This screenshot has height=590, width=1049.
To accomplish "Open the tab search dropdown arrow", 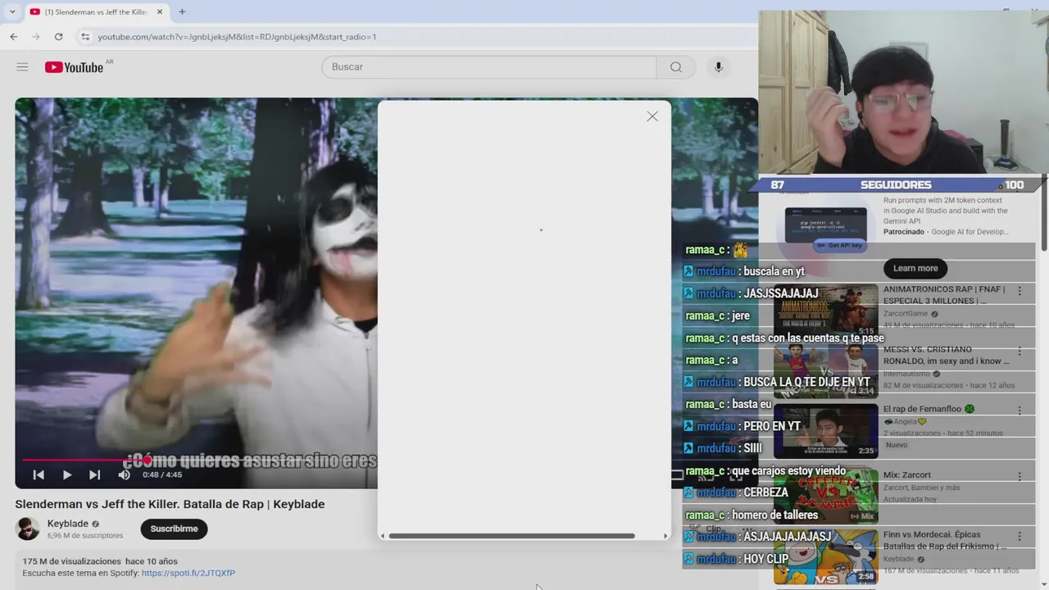I will (12, 12).
